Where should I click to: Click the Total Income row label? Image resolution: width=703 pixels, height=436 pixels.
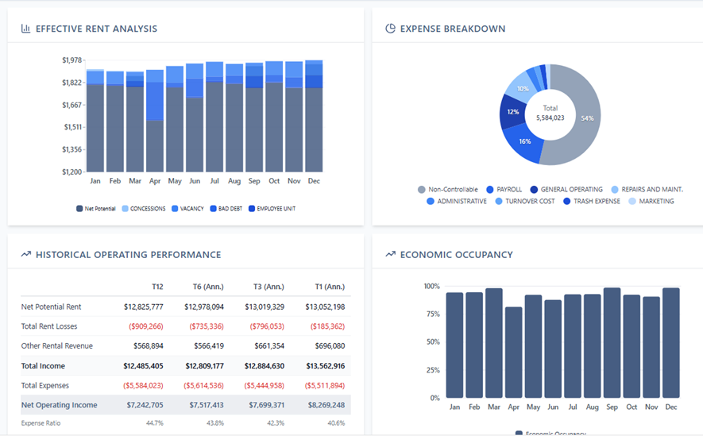pyautogui.click(x=43, y=366)
